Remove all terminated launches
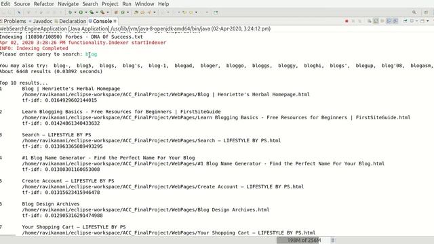The height and width of the screenshot is (244, 434). [x=360, y=21]
